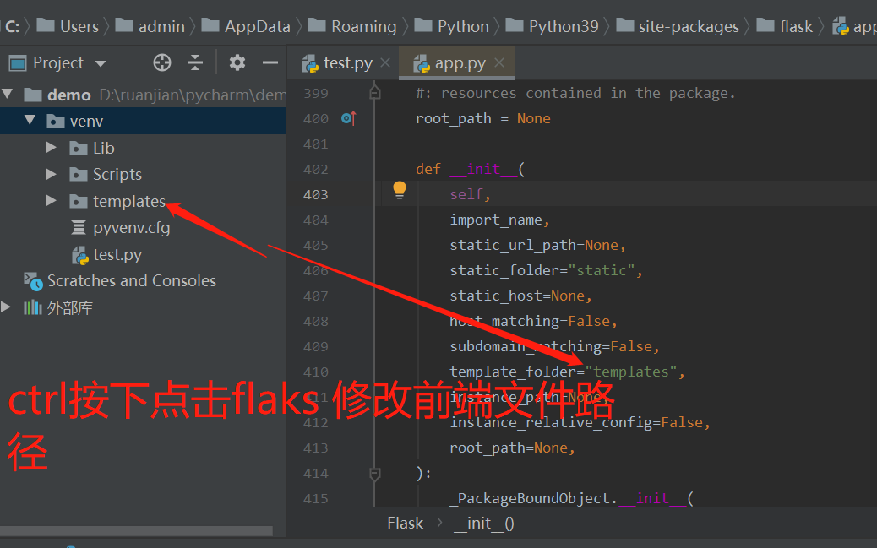Viewport: 877px width, 548px height.
Task: Click the fold marker at line 414
Action: tap(375, 475)
